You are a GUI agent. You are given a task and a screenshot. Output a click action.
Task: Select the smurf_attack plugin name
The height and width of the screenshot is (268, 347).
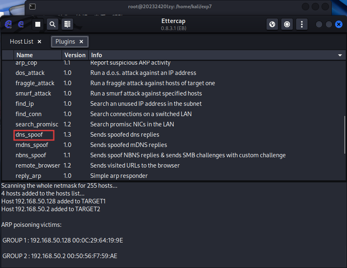click(x=33, y=93)
